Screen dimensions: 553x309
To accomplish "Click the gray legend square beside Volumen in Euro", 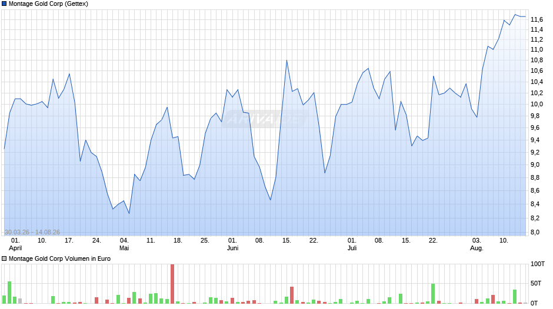I will [4, 258].
